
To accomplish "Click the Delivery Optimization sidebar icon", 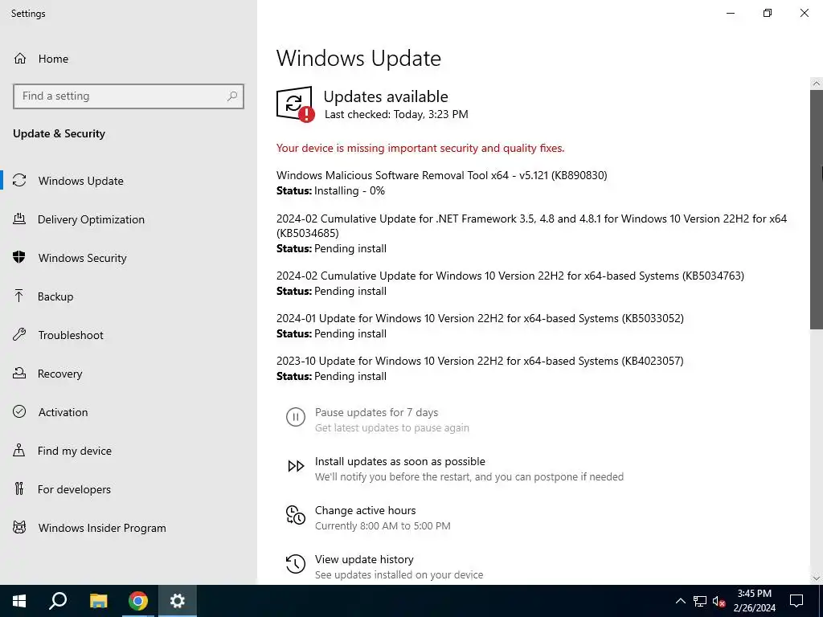I will click(19, 219).
